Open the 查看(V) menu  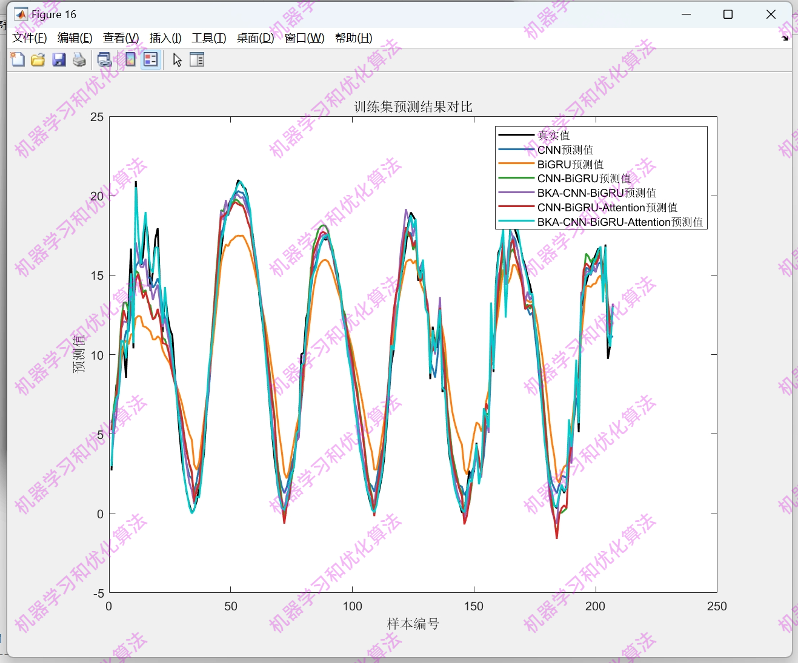pos(121,38)
